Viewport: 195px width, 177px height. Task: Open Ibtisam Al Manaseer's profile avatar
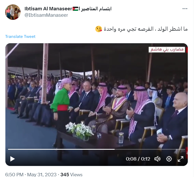tap(13, 12)
